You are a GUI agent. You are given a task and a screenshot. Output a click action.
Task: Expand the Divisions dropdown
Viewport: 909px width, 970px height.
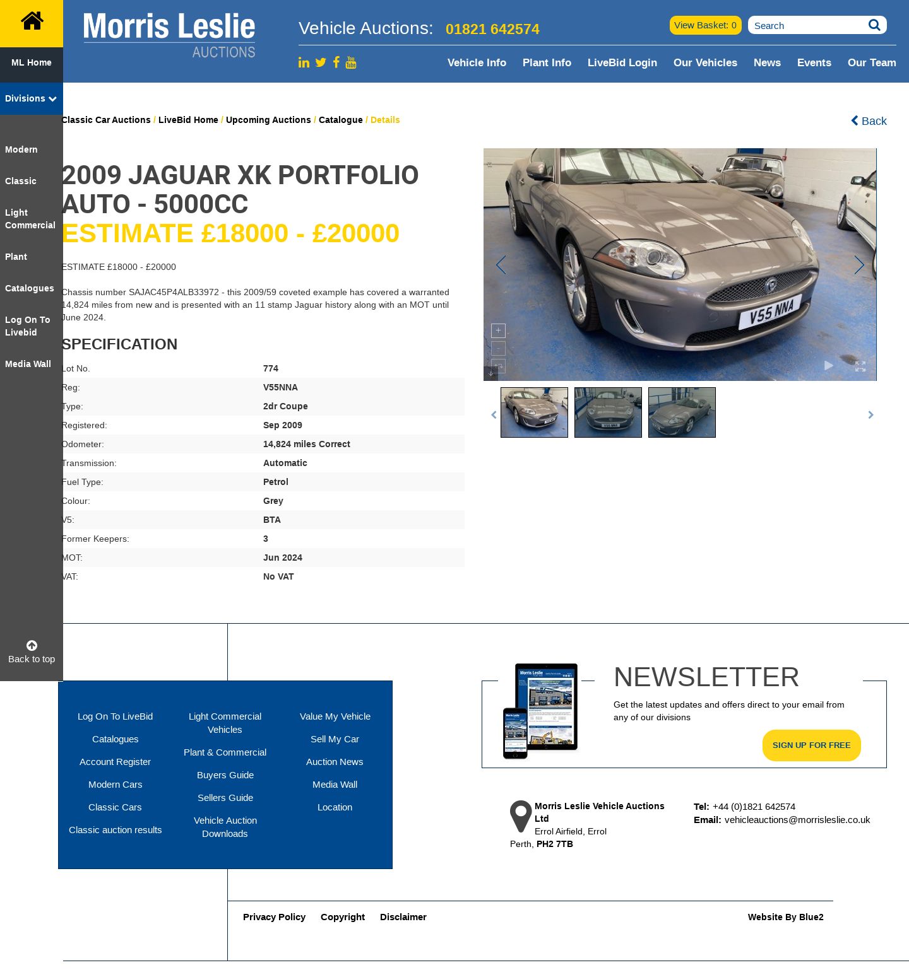pos(31,98)
